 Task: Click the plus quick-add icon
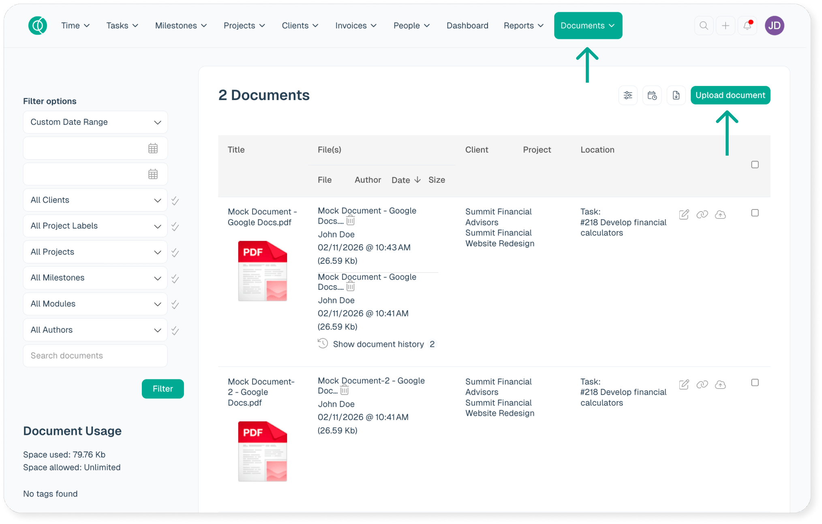click(x=726, y=26)
